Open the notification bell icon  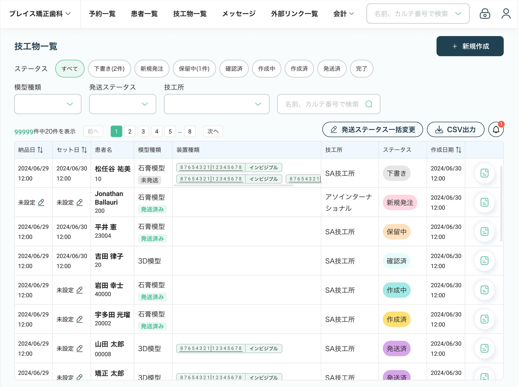pyautogui.click(x=496, y=130)
